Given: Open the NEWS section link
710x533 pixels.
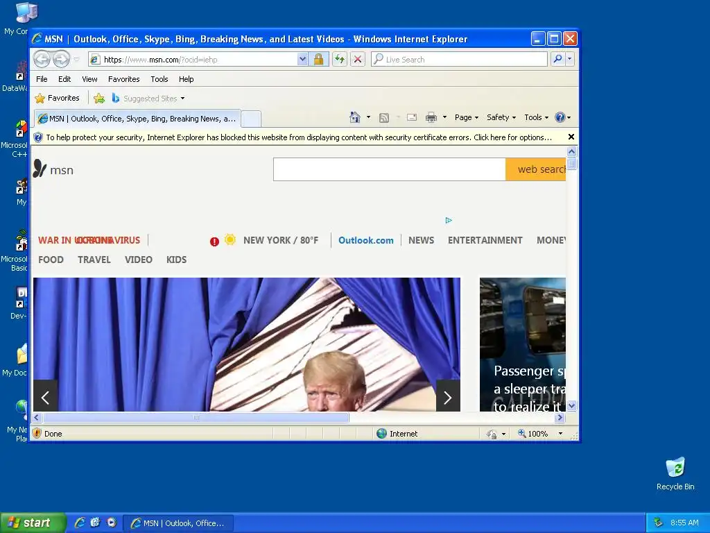Looking at the screenshot, I should tap(421, 240).
